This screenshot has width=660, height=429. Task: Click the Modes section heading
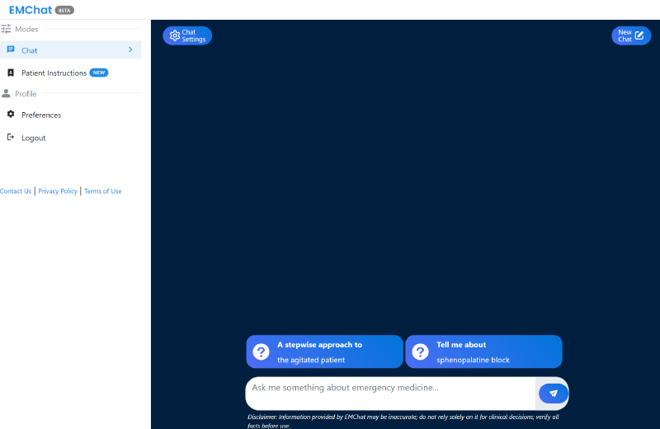pos(26,29)
